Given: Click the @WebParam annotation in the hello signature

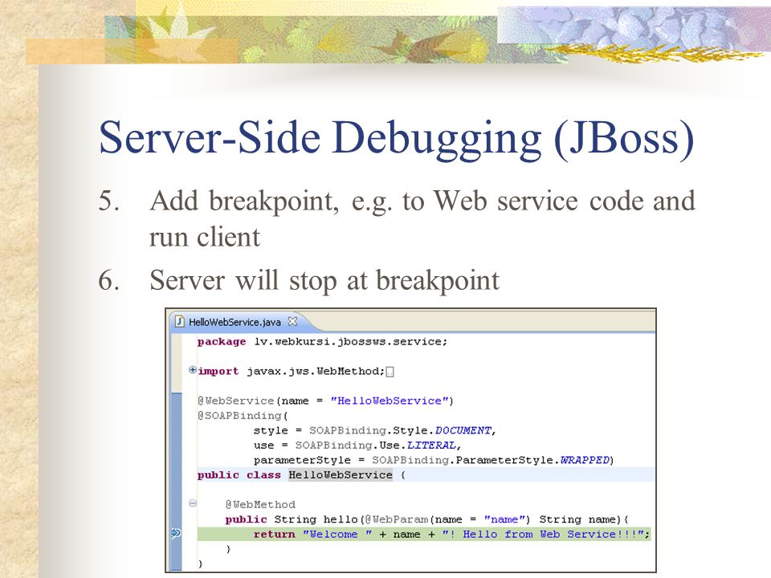Looking at the screenshot, I should 396,519.
